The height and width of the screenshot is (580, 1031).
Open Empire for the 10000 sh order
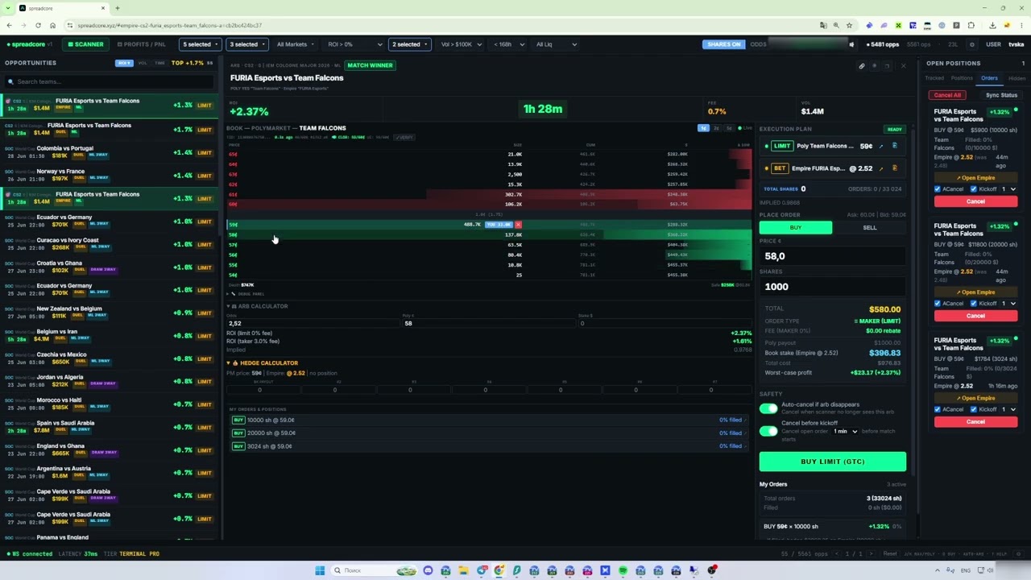coord(975,178)
